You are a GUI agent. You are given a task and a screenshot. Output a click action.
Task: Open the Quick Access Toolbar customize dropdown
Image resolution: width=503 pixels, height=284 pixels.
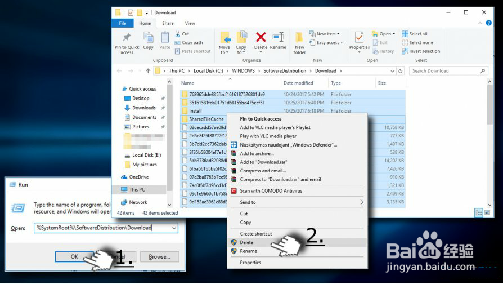pos(147,12)
